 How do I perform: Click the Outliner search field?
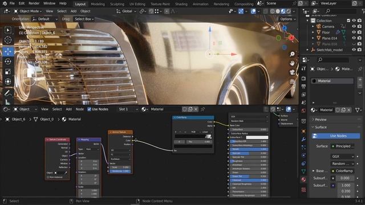coord(340,11)
